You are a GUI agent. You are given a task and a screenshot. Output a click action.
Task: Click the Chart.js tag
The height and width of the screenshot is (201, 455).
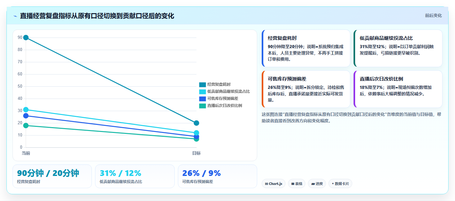274,184
